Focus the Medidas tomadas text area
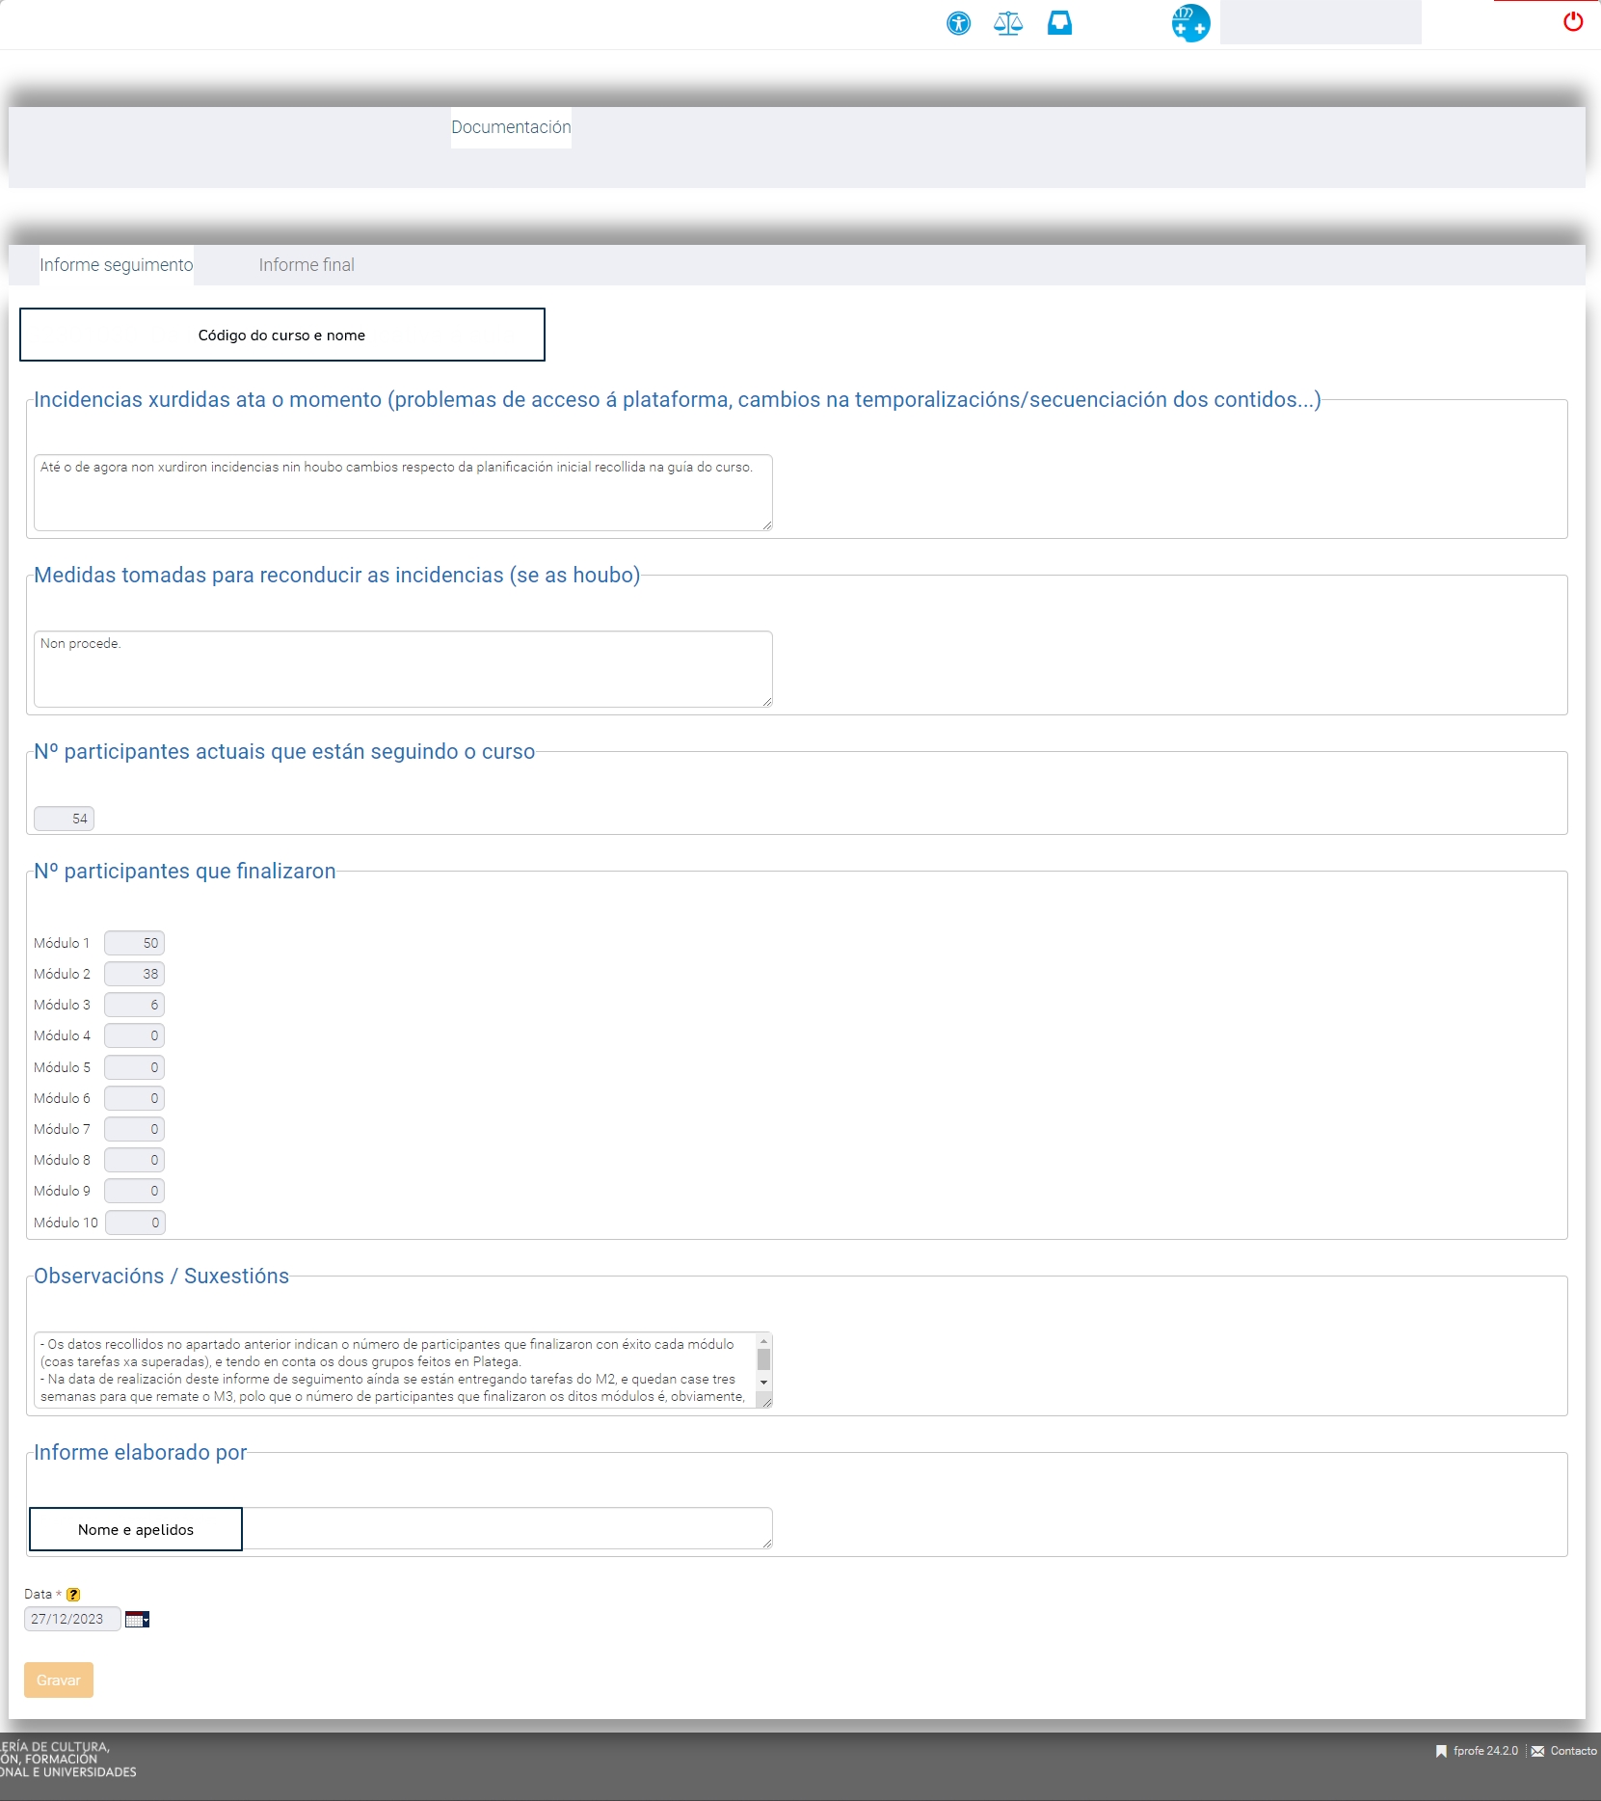 pos(403,669)
